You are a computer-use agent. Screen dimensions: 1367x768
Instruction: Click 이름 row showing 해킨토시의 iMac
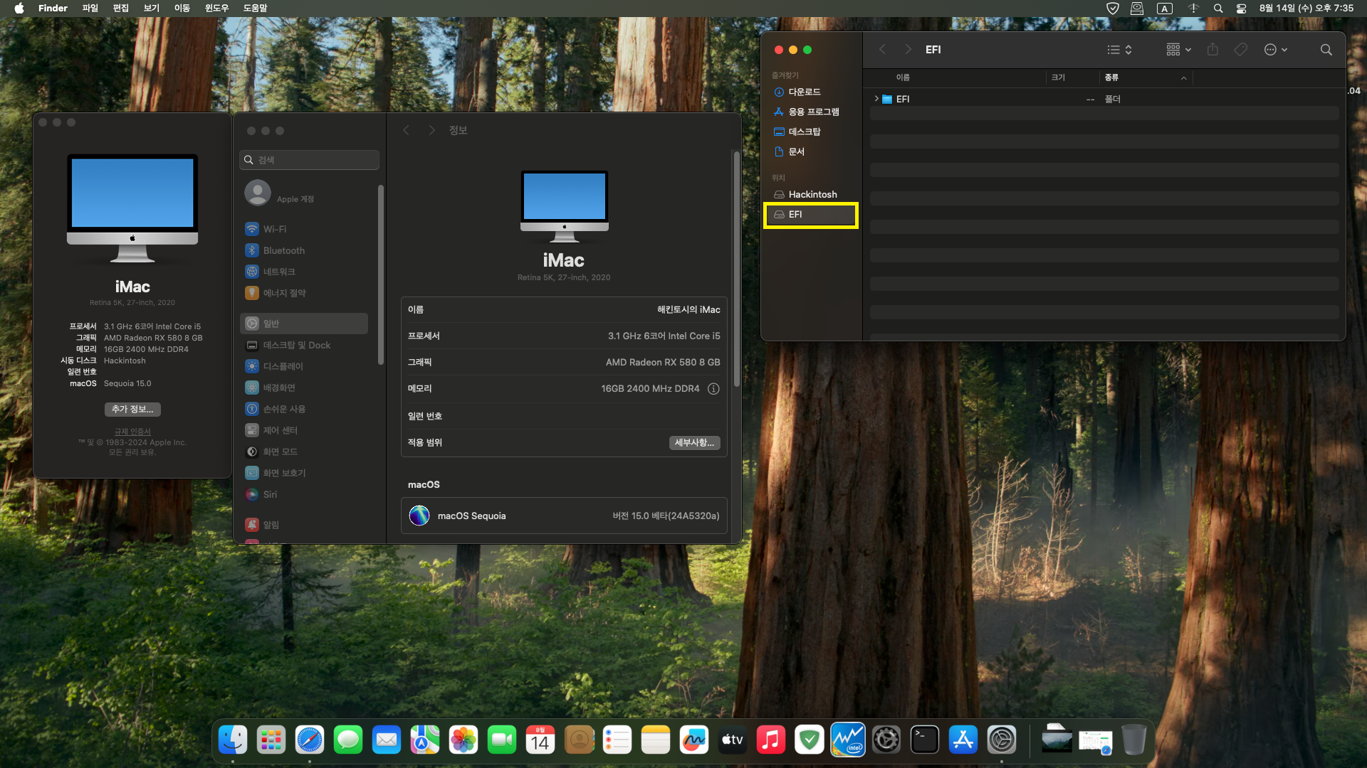564,309
